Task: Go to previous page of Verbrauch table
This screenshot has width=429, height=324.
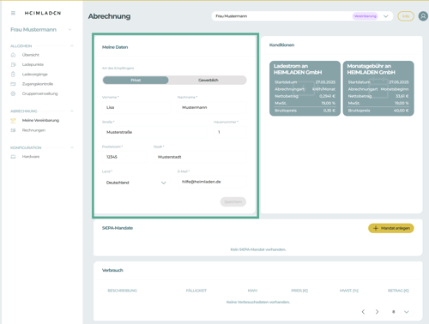Action: tap(363, 312)
